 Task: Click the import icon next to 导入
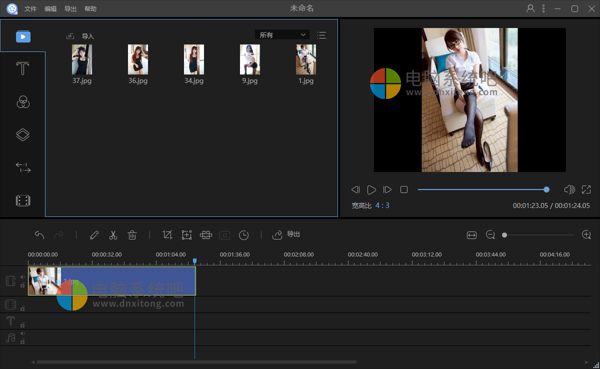70,36
